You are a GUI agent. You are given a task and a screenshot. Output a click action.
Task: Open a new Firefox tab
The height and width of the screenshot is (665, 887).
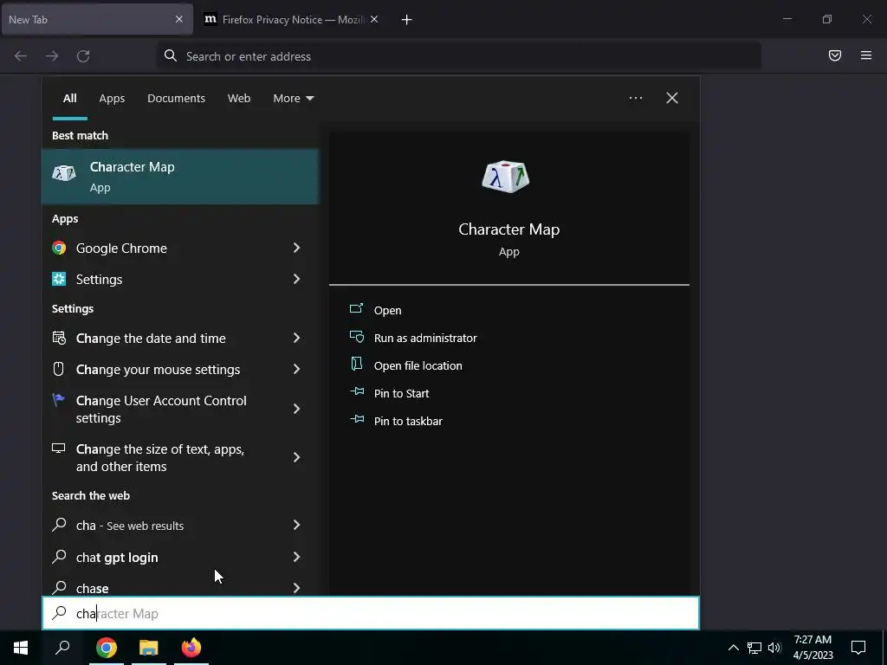407,20
